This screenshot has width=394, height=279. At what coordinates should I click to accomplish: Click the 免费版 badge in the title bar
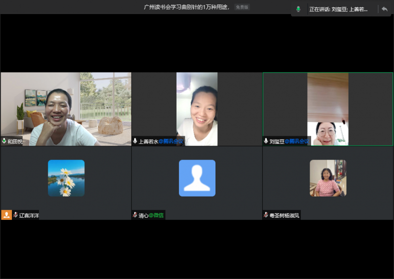(242, 7)
